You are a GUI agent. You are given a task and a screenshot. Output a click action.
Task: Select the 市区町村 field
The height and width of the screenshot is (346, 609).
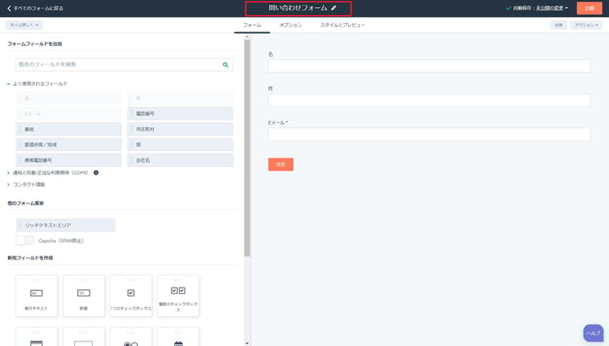(x=181, y=129)
